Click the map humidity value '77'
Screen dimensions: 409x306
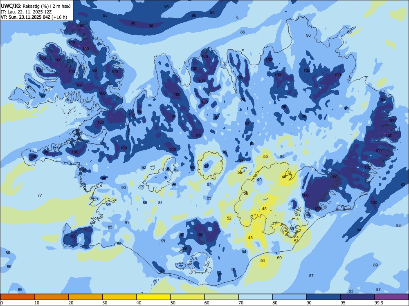click(x=40, y=195)
